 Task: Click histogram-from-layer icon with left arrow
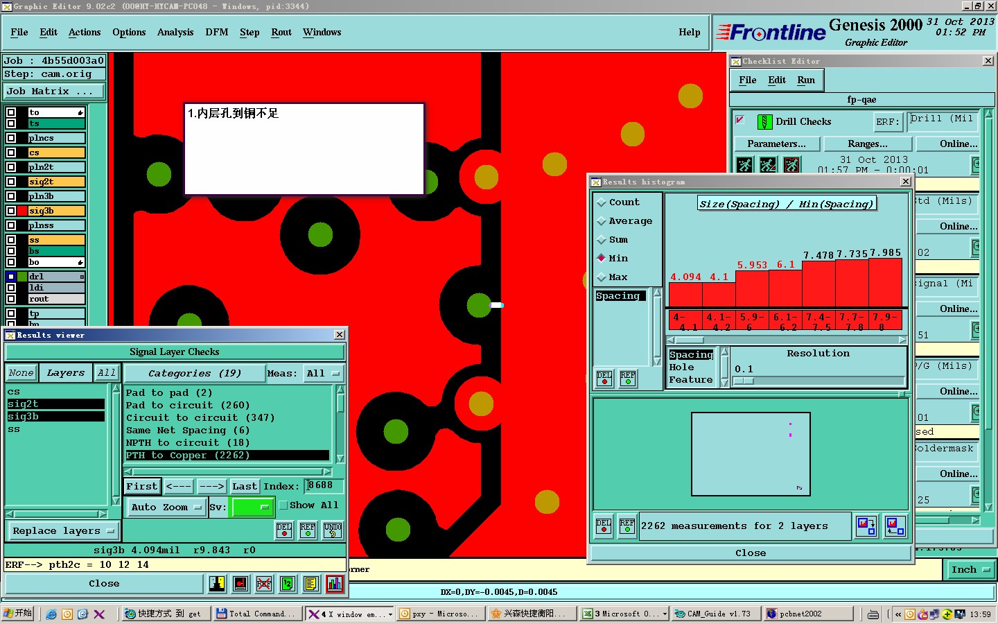(895, 526)
